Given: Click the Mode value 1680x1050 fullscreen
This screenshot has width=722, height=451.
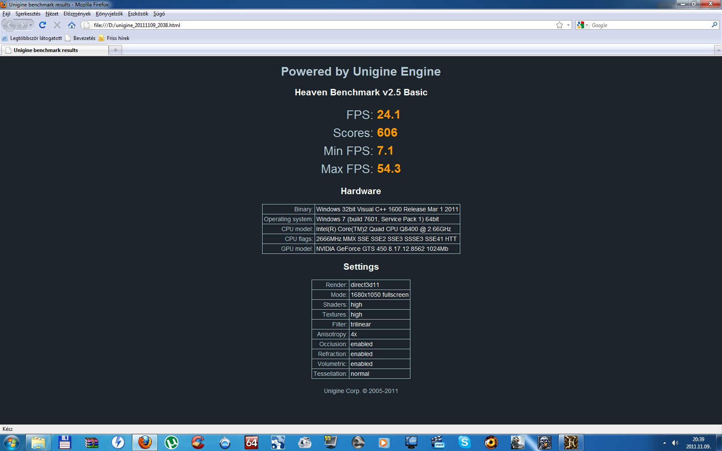Looking at the screenshot, I should click(x=379, y=295).
